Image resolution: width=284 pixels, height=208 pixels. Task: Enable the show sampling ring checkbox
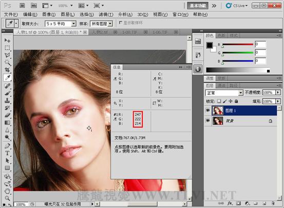121,23
